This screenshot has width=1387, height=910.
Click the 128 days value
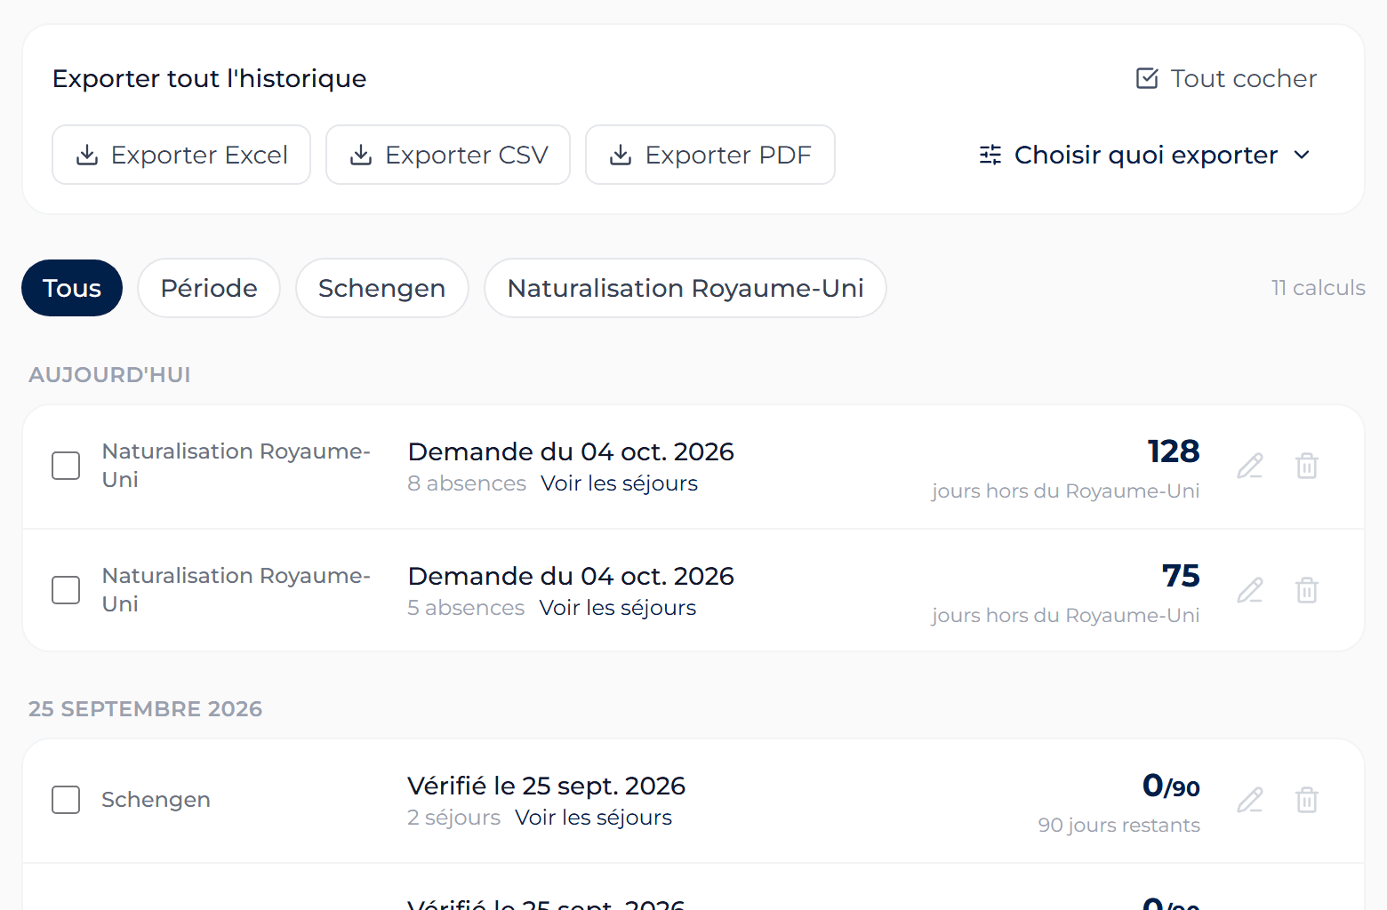1174,451
